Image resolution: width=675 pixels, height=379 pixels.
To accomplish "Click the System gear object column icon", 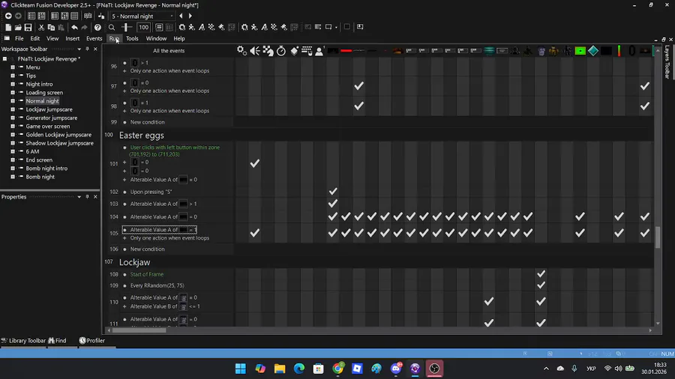I will [x=242, y=51].
